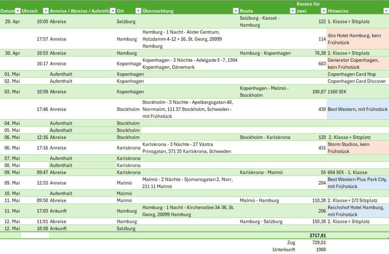This screenshot has height=254, width=389.
Task: Select the Karlskrona - Malmö route cell
Action: [267, 173]
